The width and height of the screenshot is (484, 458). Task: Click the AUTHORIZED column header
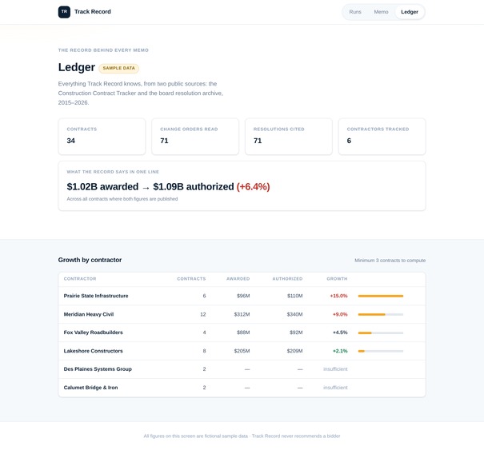tap(287, 279)
